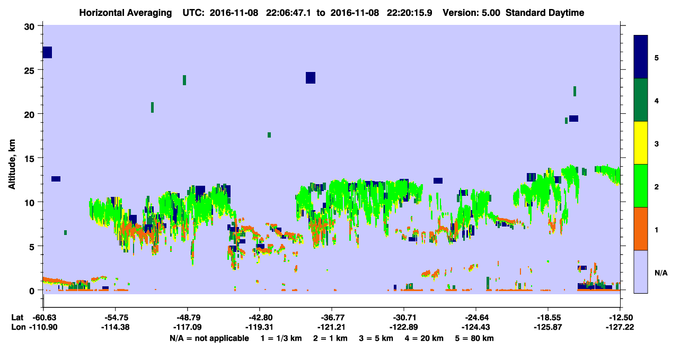Click the longitude value -124.43
This screenshot has height=353, width=689.
(x=476, y=328)
